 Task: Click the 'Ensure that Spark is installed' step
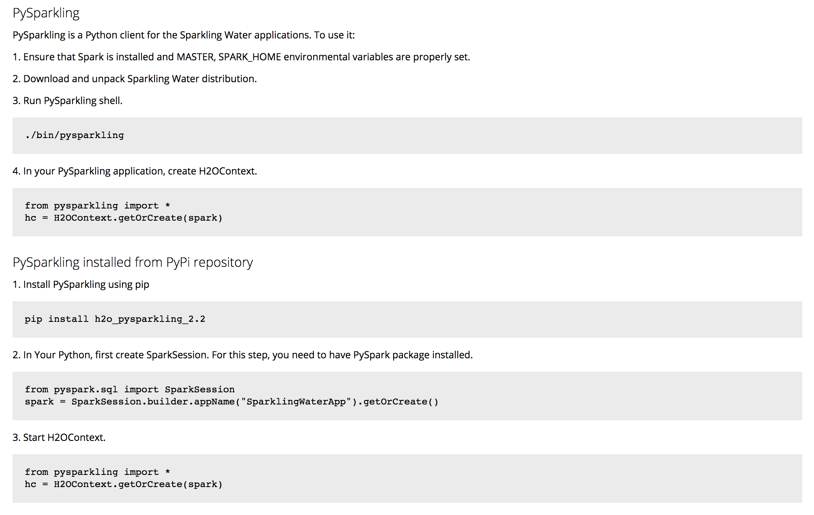click(241, 57)
